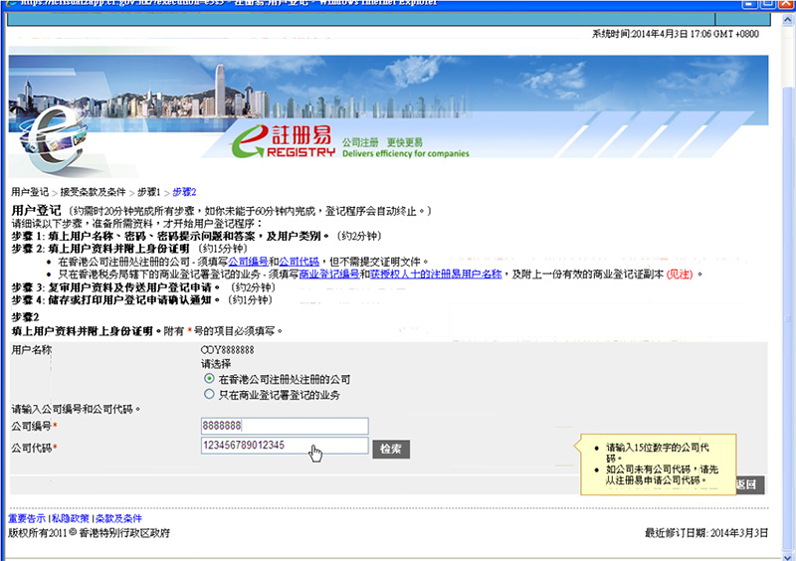This screenshot has height=561, width=796.
Task: Click the 检索 search button
Action: [391, 450]
